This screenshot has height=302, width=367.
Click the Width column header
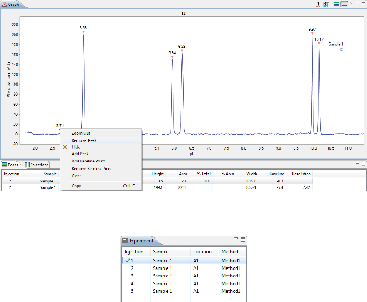pos(251,174)
